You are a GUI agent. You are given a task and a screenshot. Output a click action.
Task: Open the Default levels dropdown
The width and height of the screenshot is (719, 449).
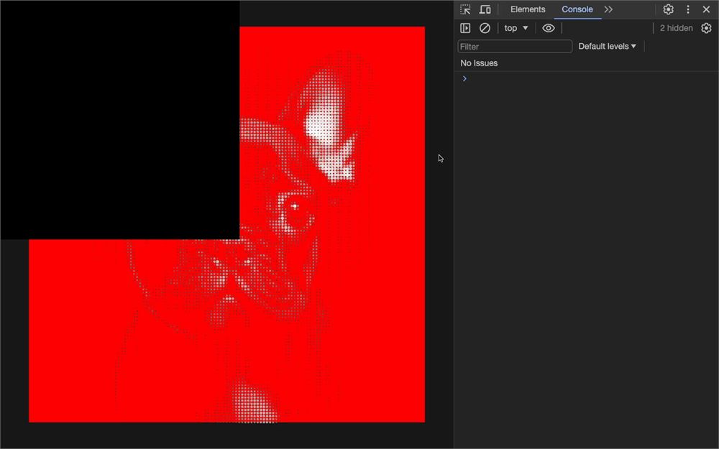click(607, 46)
